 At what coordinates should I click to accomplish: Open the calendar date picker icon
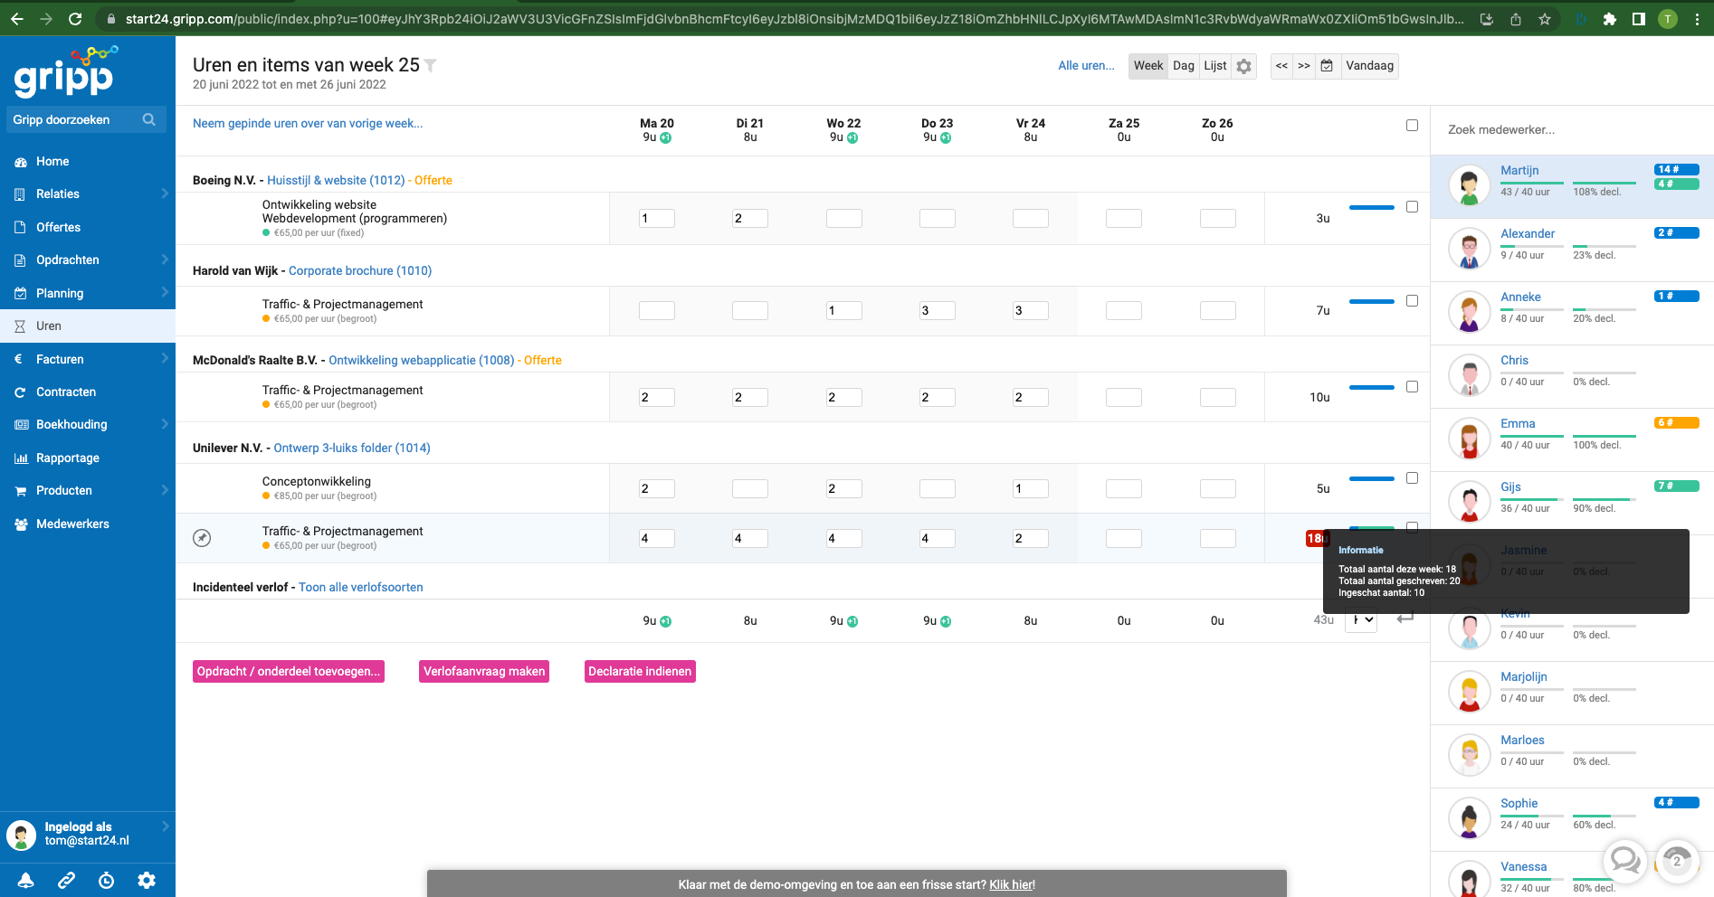1327,66
